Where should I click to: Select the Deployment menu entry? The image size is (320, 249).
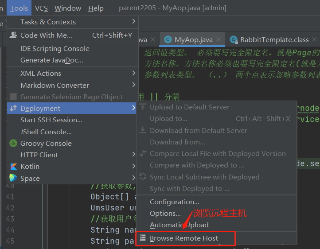click(72, 108)
